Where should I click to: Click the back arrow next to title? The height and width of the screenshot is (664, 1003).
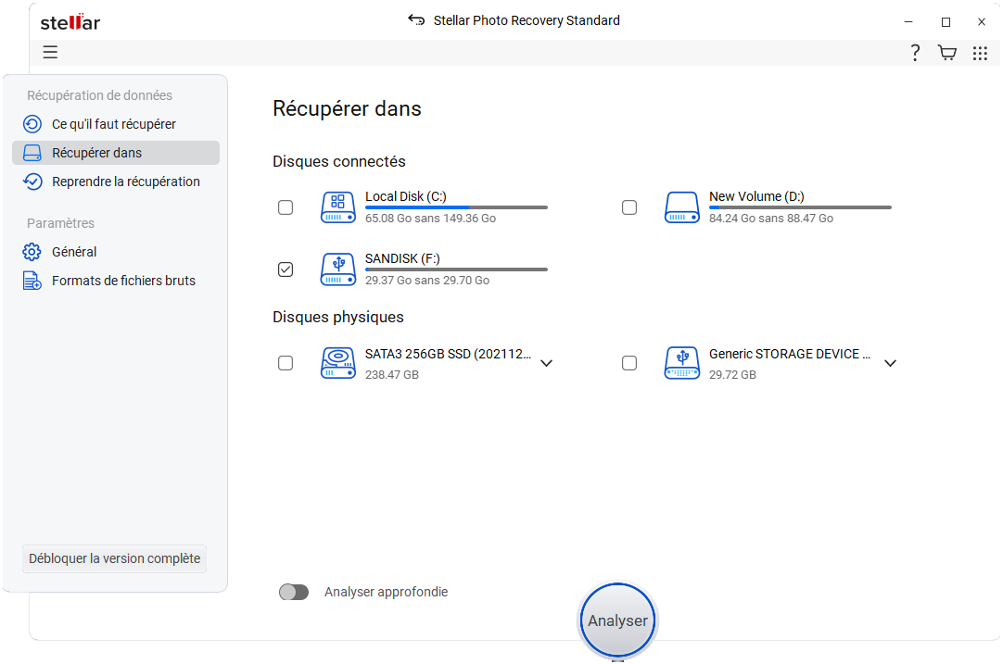(x=414, y=19)
